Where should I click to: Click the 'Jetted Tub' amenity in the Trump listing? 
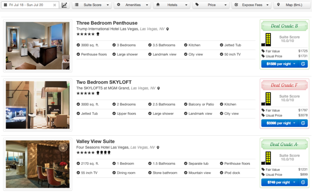[x=233, y=45]
